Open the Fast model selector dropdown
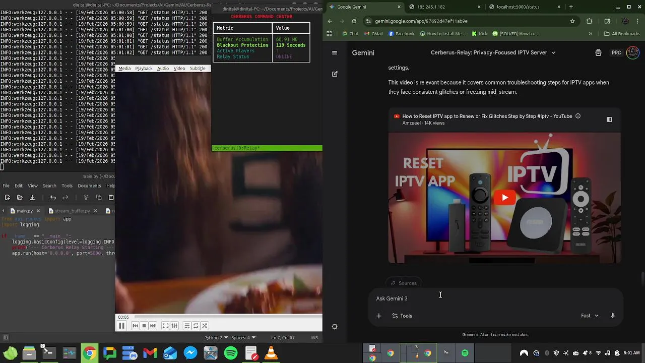Viewport: 645px width, 363px height. point(590,316)
